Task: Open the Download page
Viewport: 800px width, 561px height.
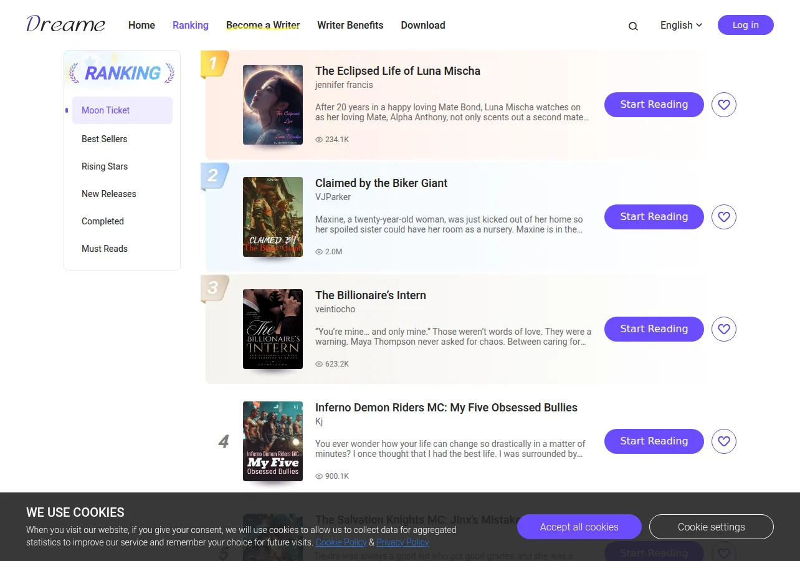Action: (423, 25)
